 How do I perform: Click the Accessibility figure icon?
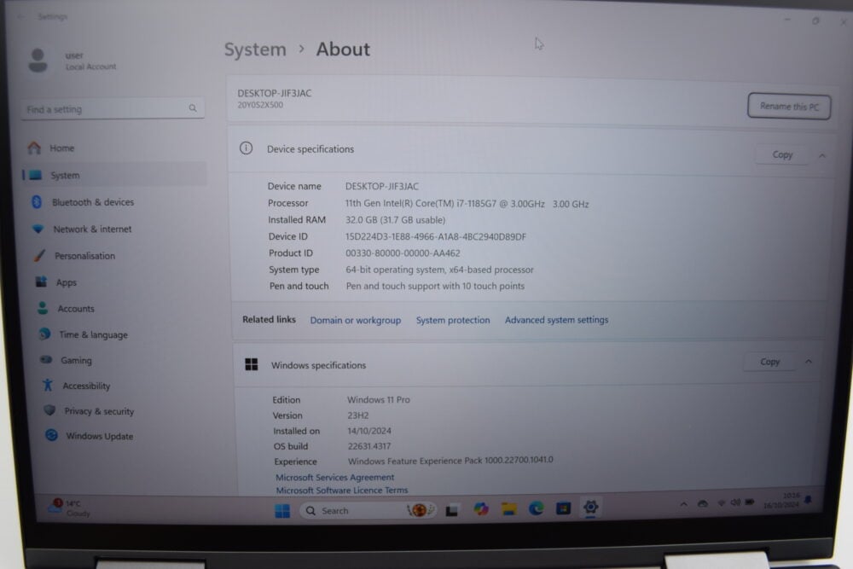coord(48,385)
